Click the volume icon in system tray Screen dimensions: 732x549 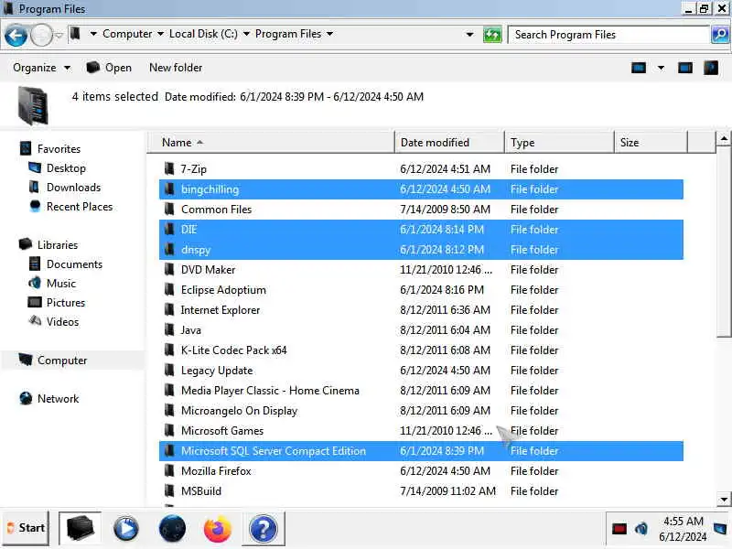point(641,529)
